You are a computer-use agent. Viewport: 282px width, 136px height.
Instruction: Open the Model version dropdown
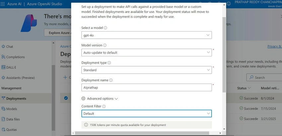tap(146, 52)
